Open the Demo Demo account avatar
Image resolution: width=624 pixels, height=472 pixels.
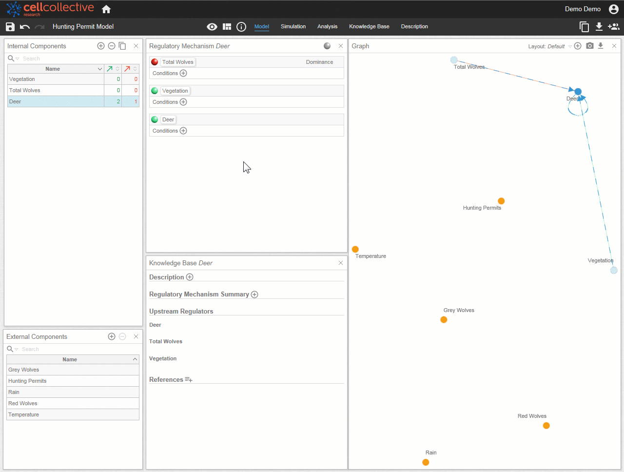coord(614,9)
